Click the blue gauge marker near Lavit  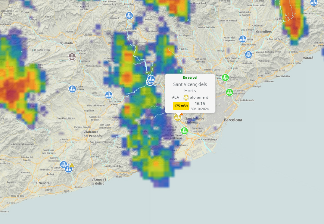[109, 95]
